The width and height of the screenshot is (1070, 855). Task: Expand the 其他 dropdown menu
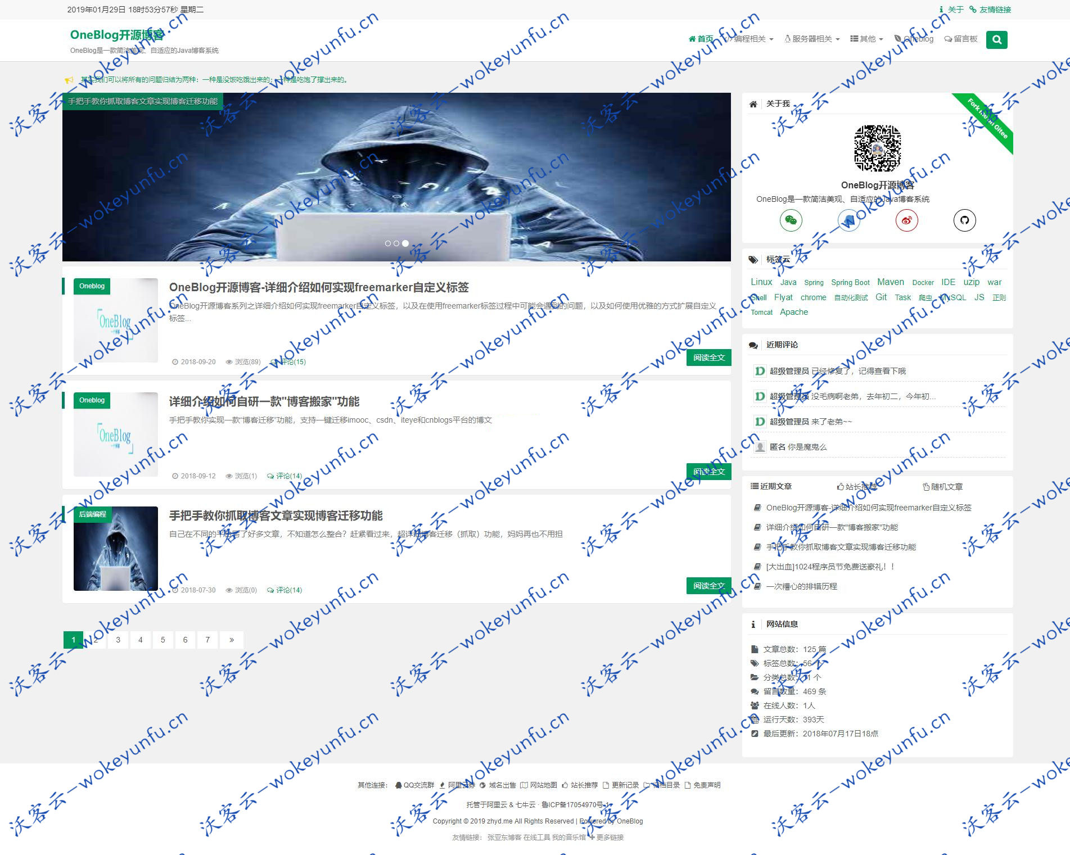[x=866, y=39]
